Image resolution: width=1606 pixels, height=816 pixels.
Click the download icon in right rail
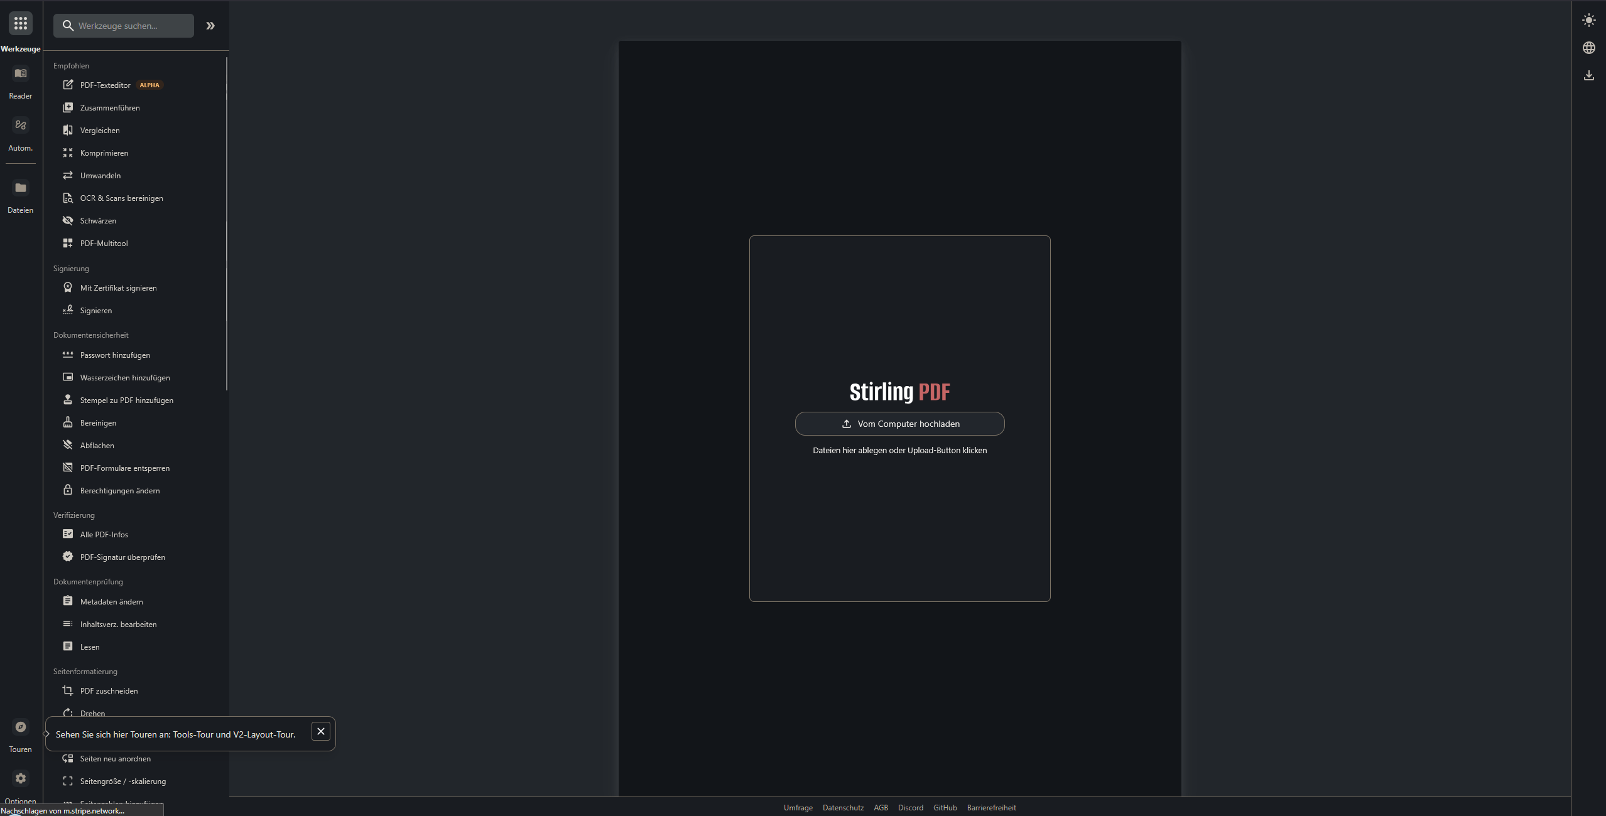click(1588, 76)
